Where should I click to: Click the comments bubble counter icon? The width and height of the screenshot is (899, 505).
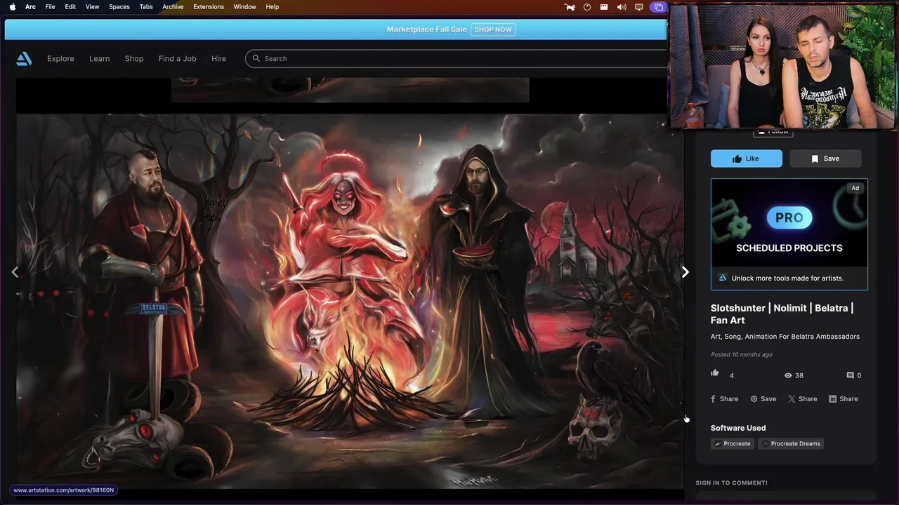point(851,375)
